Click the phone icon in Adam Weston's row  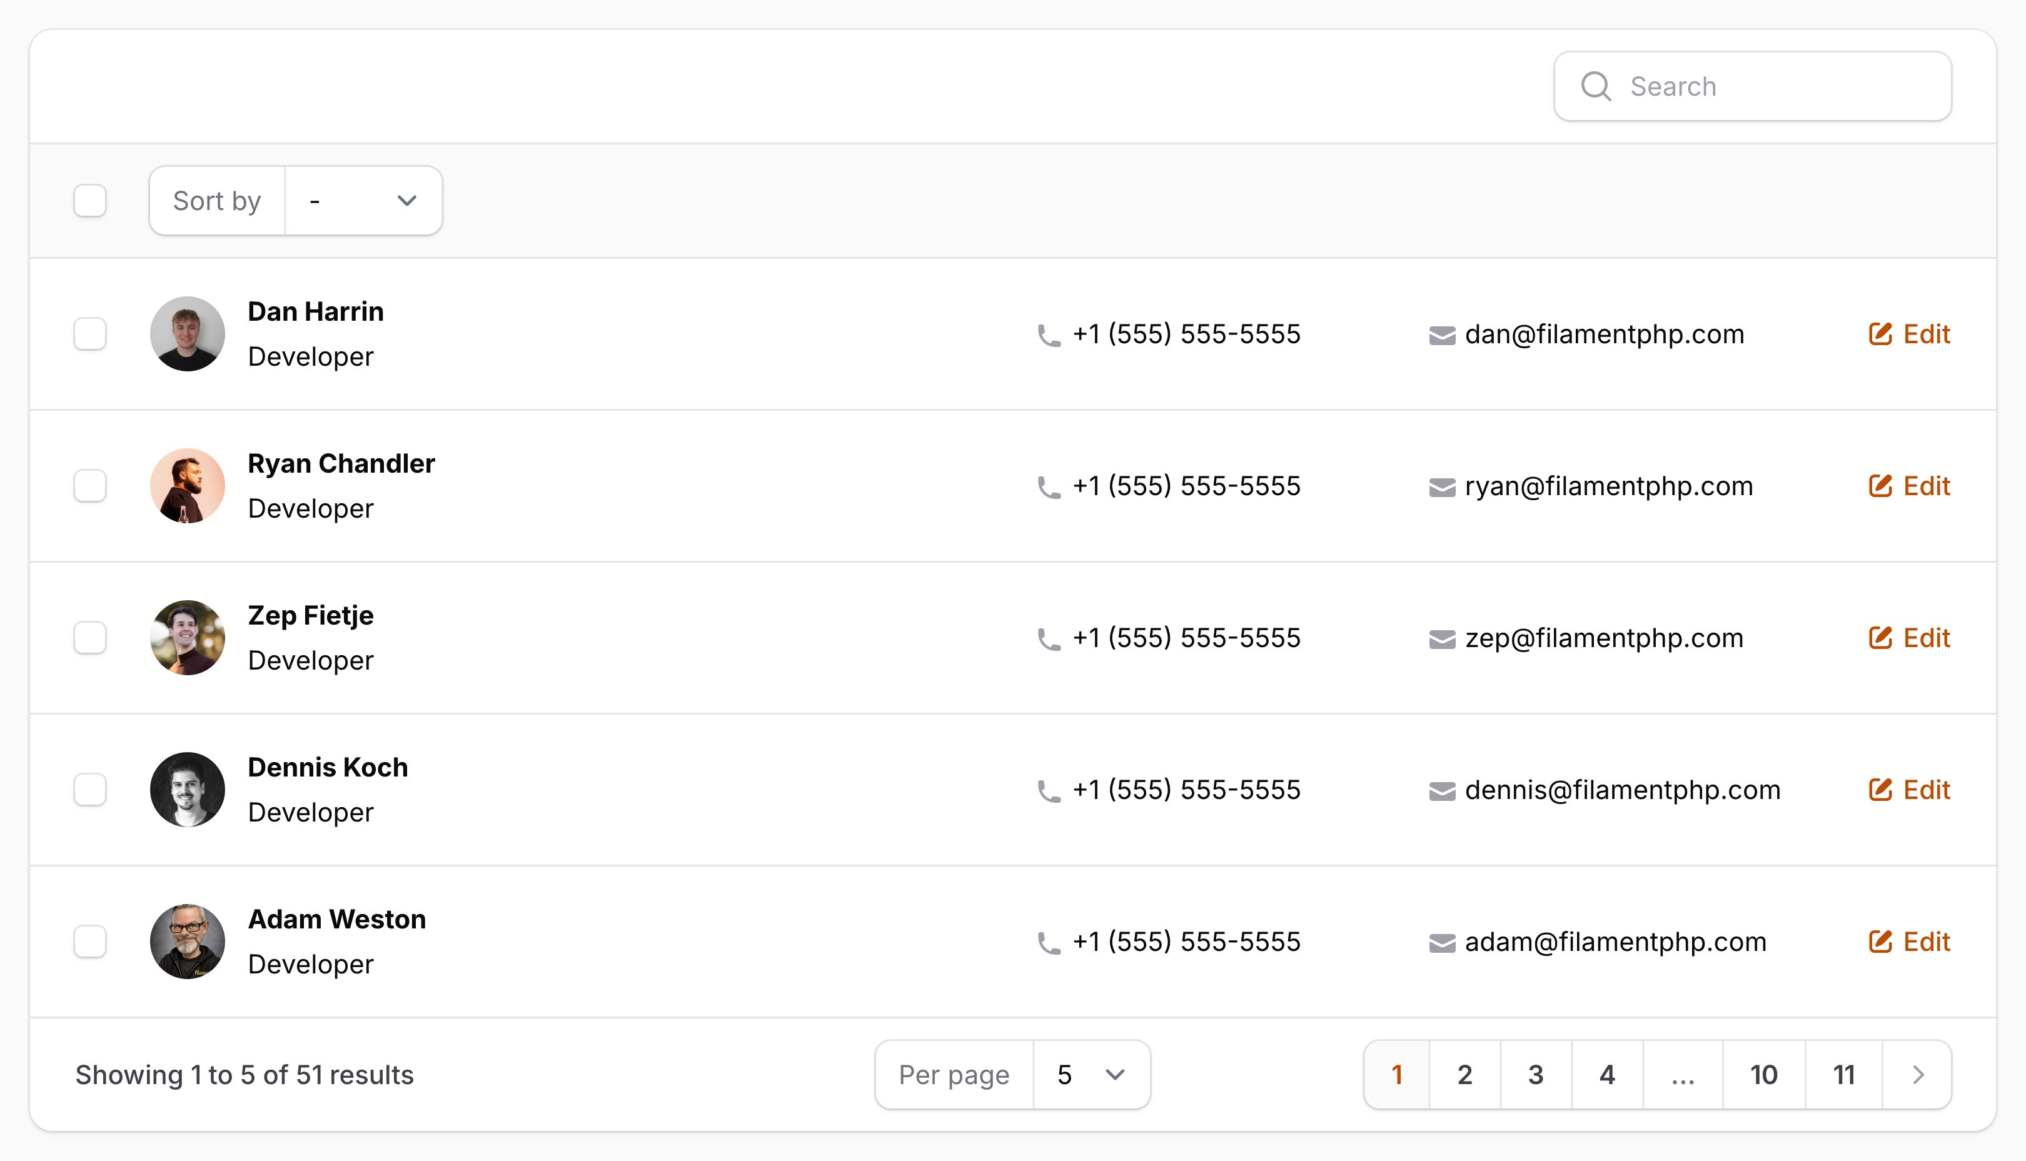tap(1049, 943)
